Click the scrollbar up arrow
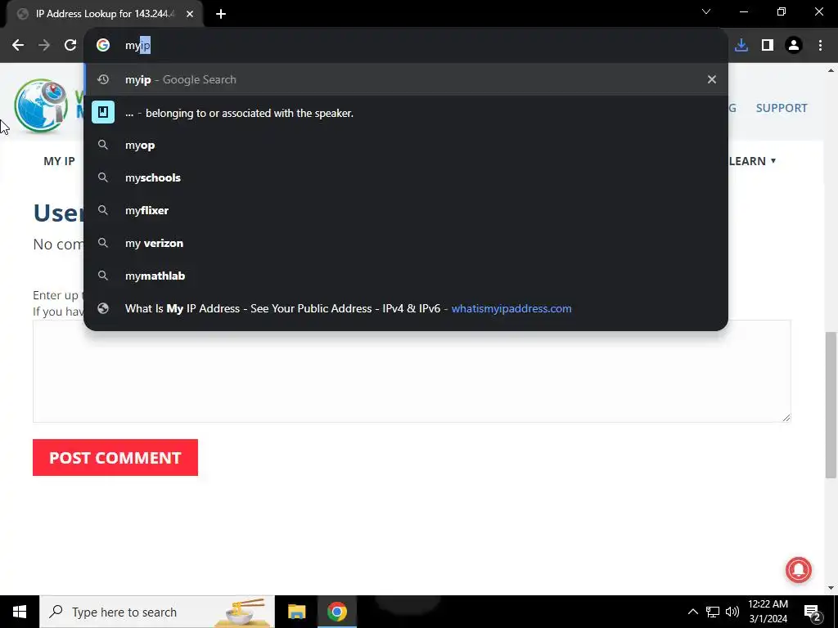The width and height of the screenshot is (838, 628). 831,70
